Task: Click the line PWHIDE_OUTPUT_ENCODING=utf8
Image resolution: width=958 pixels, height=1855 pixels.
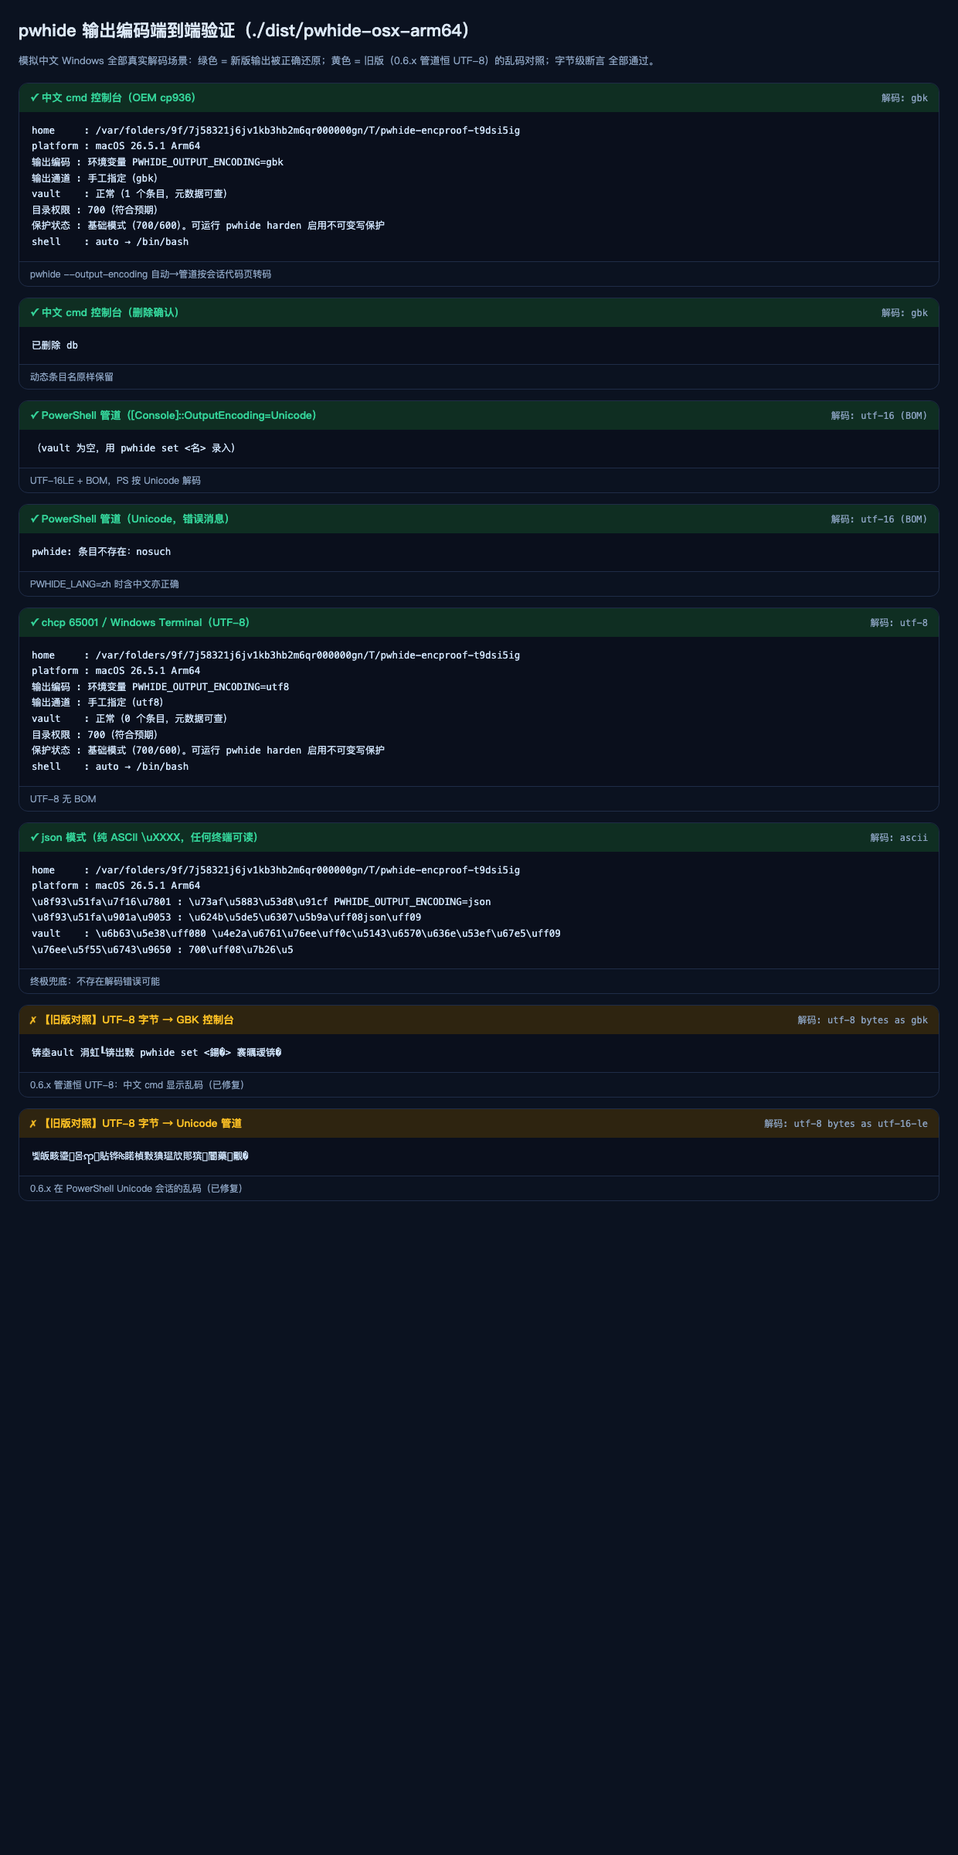Action: pos(161,686)
